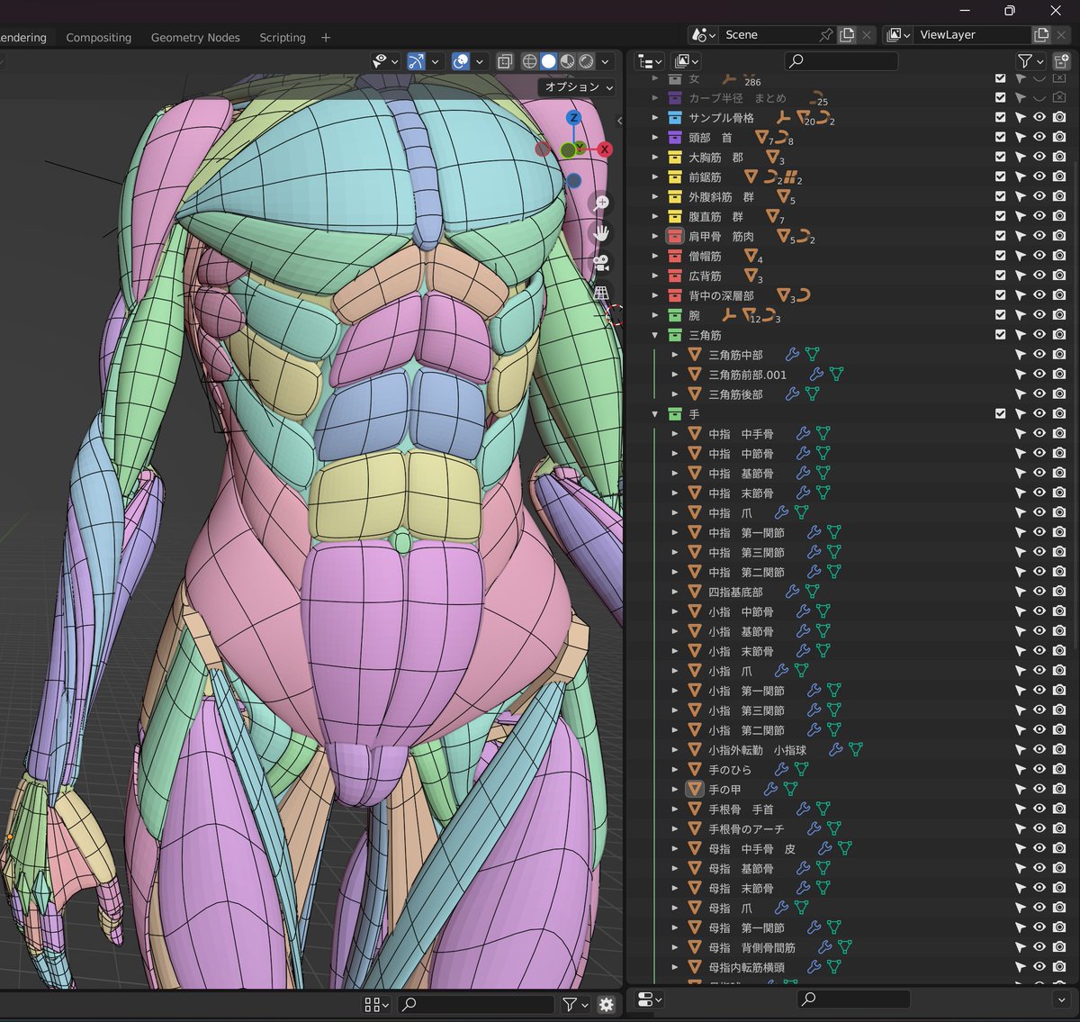The width and height of the screenshot is (1080, 1022).
Task: Click the wrench modifier icon on 三角筋後部
Action: tap(792, 393)
